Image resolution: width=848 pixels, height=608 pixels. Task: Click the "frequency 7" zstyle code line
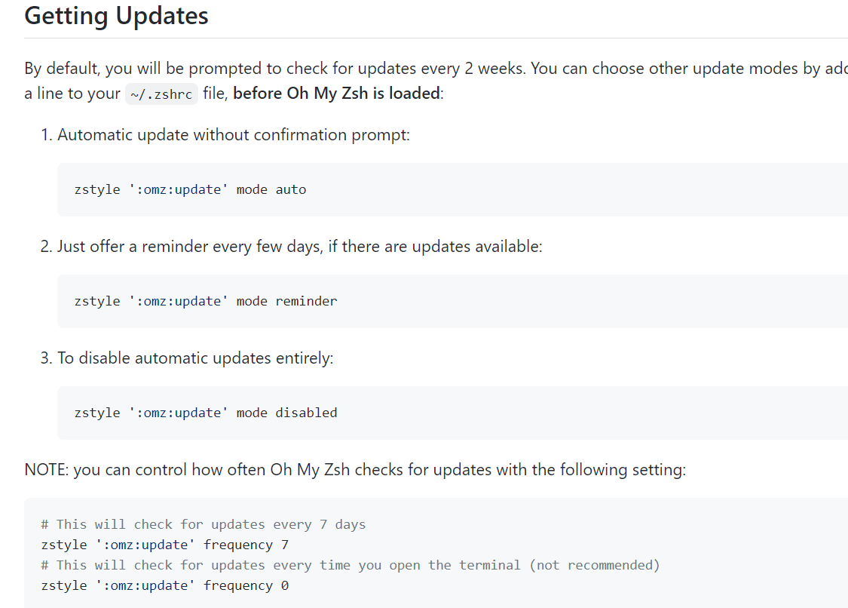(x=165, y=545)
